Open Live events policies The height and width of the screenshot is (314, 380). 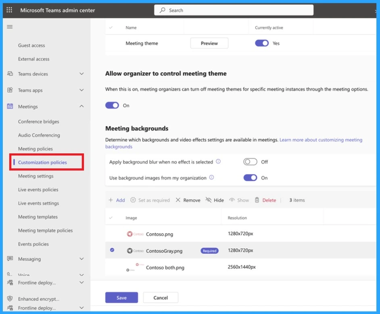click(x=38, y=190)
